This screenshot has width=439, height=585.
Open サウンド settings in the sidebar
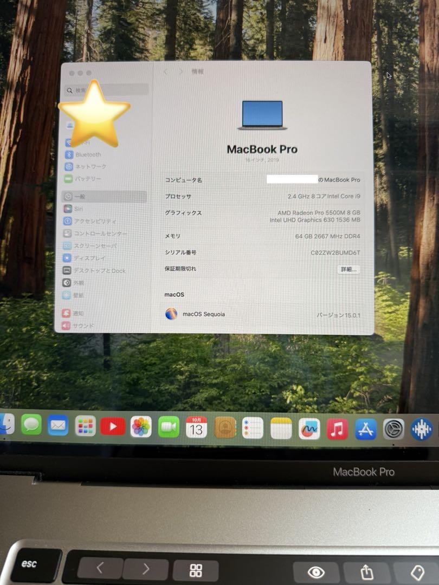[78, 326]
